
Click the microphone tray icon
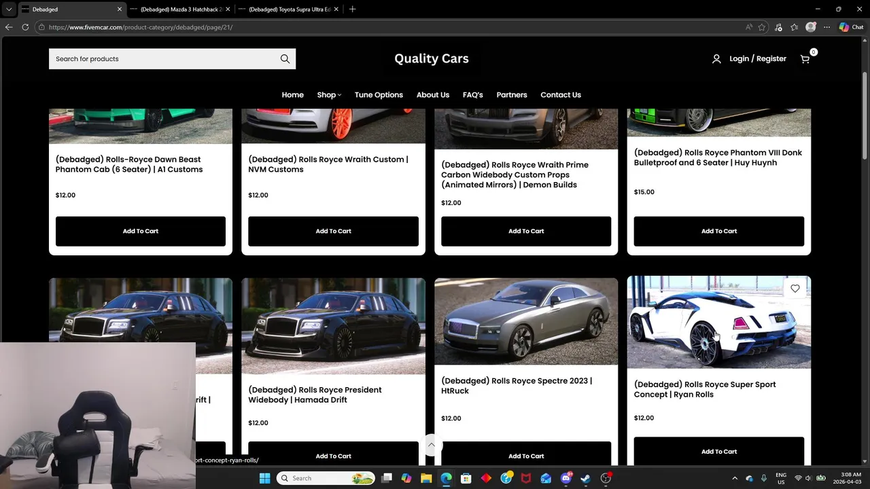pos(764,478)
